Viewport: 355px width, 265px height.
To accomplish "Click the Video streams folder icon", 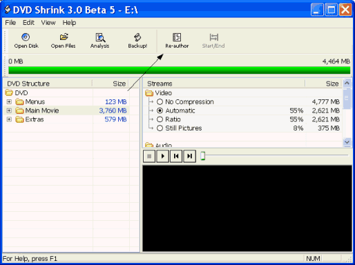I will tap(149, 93).
